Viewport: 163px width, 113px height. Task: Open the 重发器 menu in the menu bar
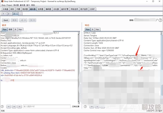pos(23,5)
